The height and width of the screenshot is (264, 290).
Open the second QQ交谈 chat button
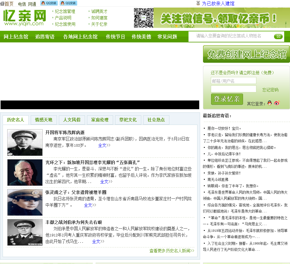click(68, 3)
